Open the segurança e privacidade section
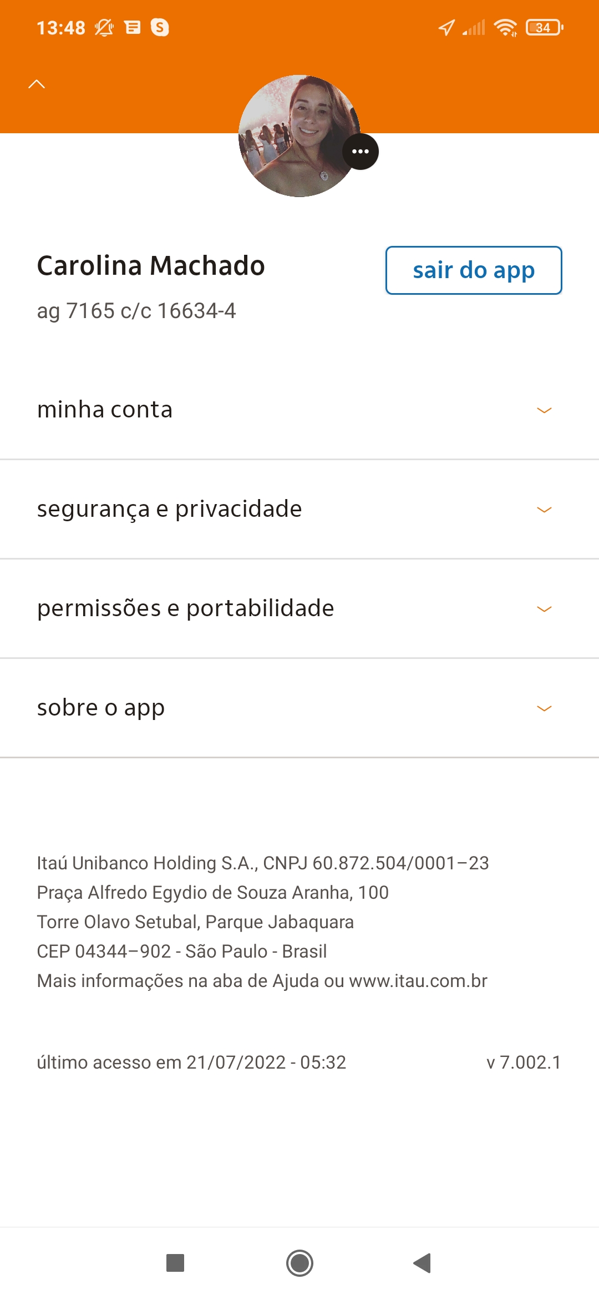599x1299 pixels. pyautogui.click(x=170, y=509)
